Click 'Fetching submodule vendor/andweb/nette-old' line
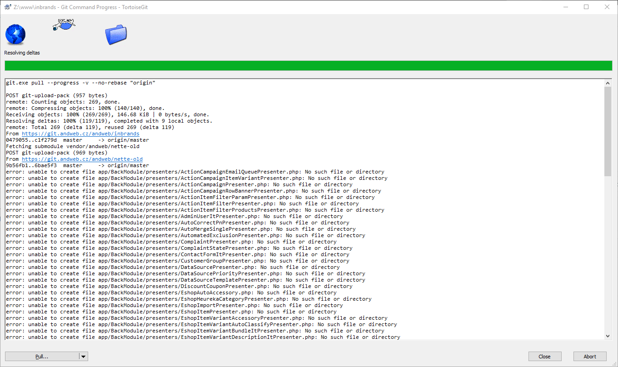Viewport: 618px width, 367px height. [73, 147]
